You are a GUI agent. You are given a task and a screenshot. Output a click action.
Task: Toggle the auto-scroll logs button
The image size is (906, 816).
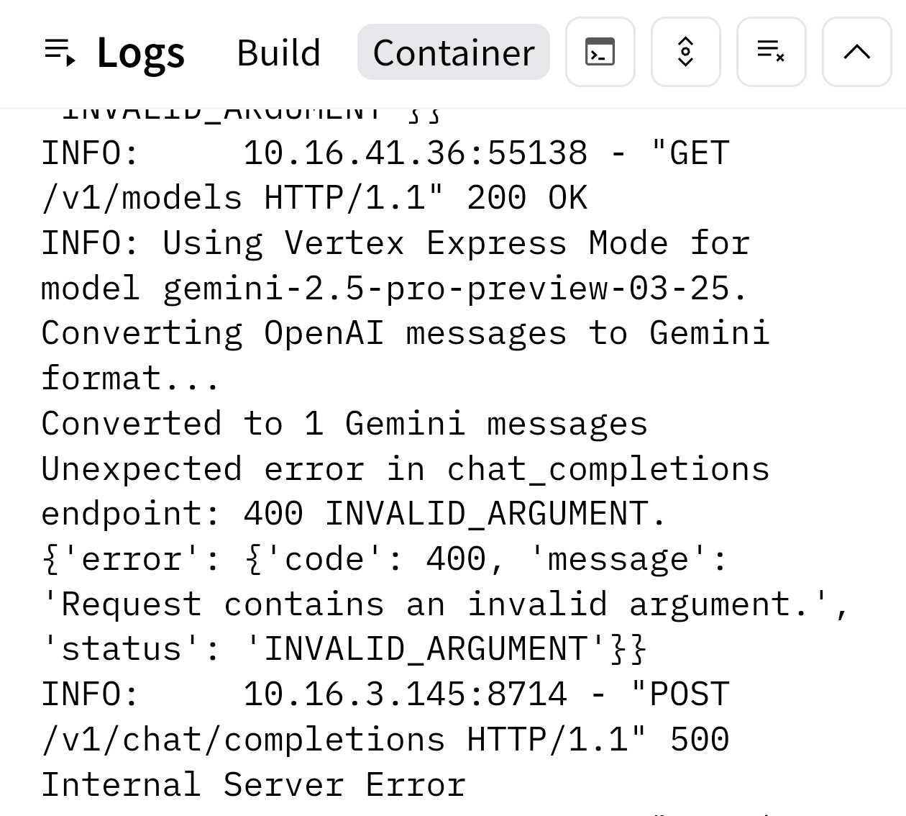click(x=685, y=53)
